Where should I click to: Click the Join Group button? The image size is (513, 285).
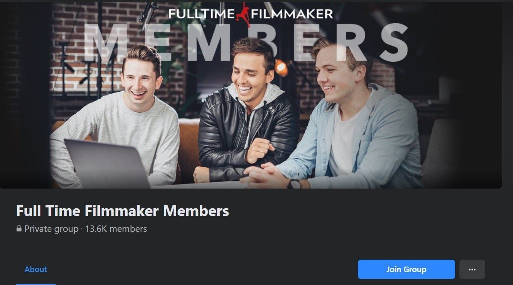[406, 269]
